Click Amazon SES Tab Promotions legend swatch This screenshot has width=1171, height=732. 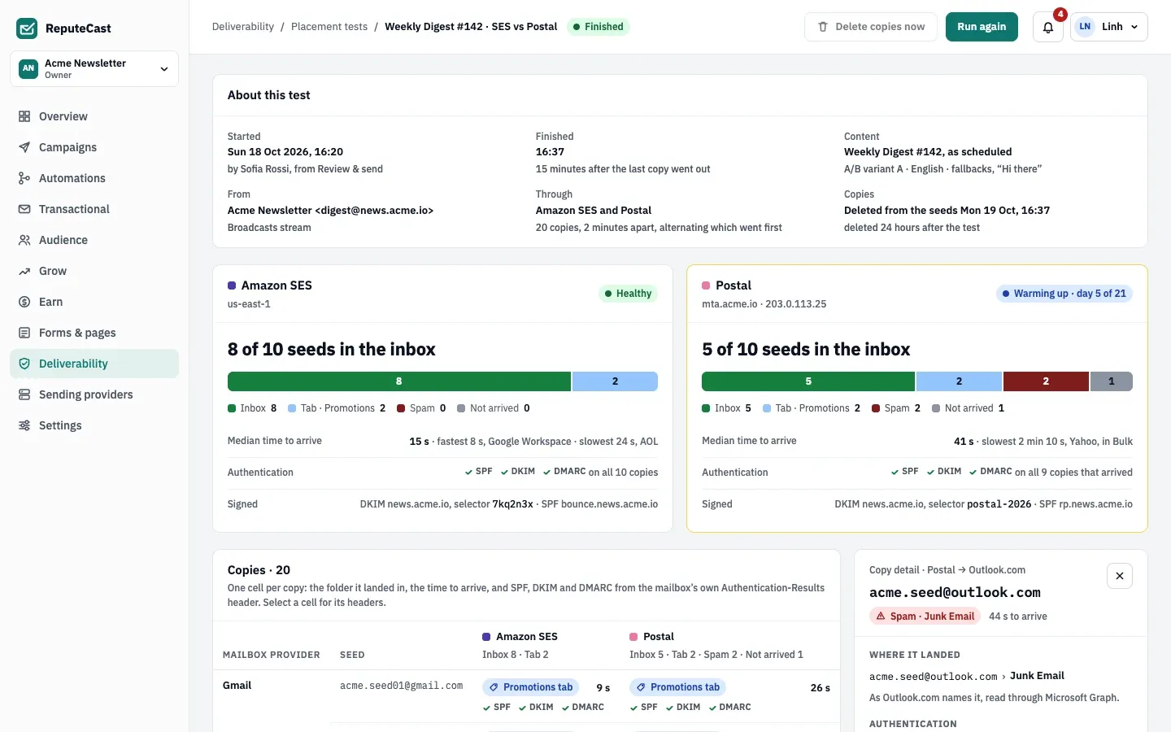(292, 408)
